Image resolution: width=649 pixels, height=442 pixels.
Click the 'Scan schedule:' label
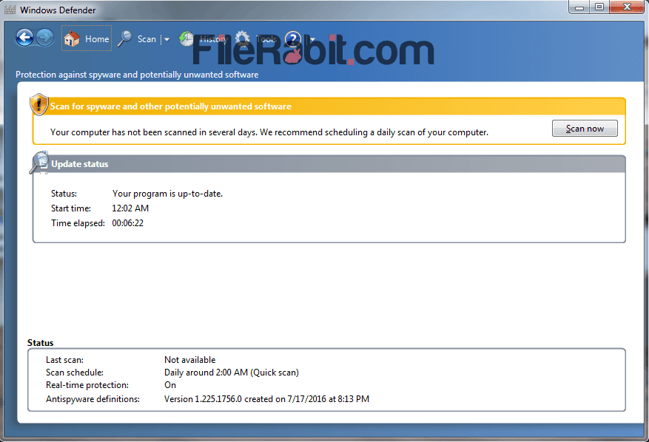(75, 372)
